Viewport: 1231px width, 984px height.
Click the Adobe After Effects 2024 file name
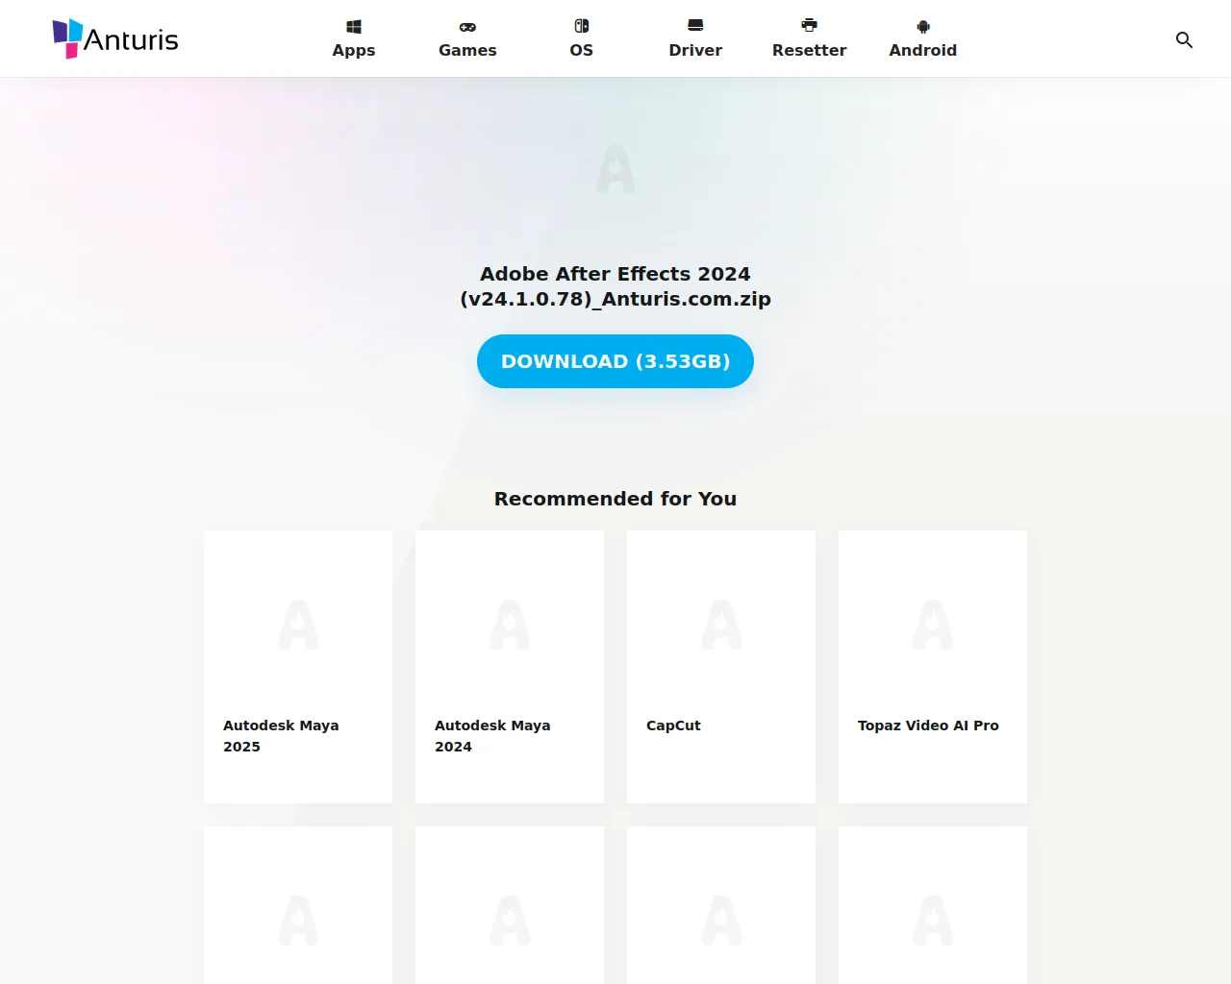point(615,286)
